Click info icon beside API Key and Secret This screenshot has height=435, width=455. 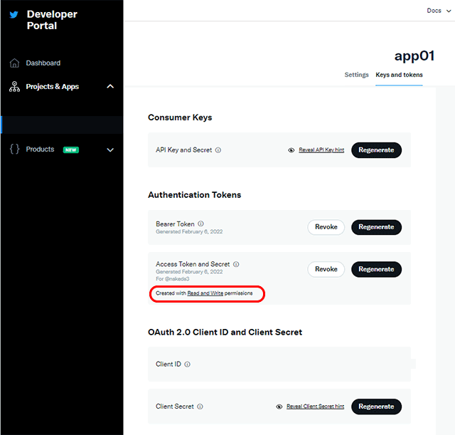[x=218, y=150]
